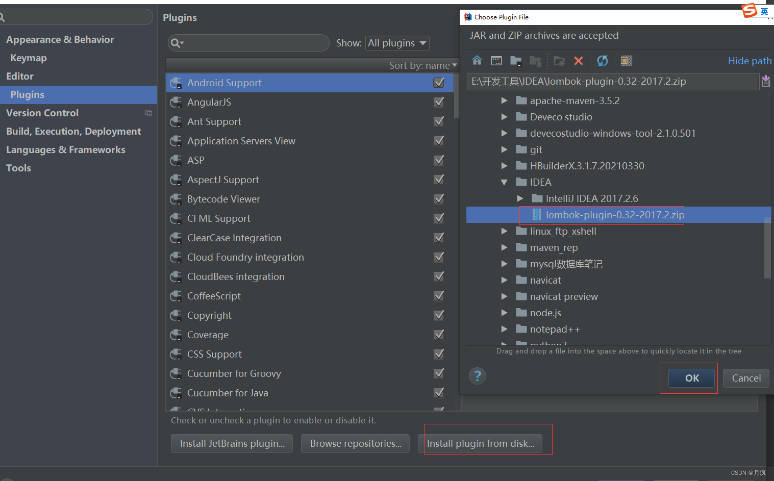This screenshot has height=481, width=774.
Task: Confirm file selection with OK
Action: tap(692, 378)
